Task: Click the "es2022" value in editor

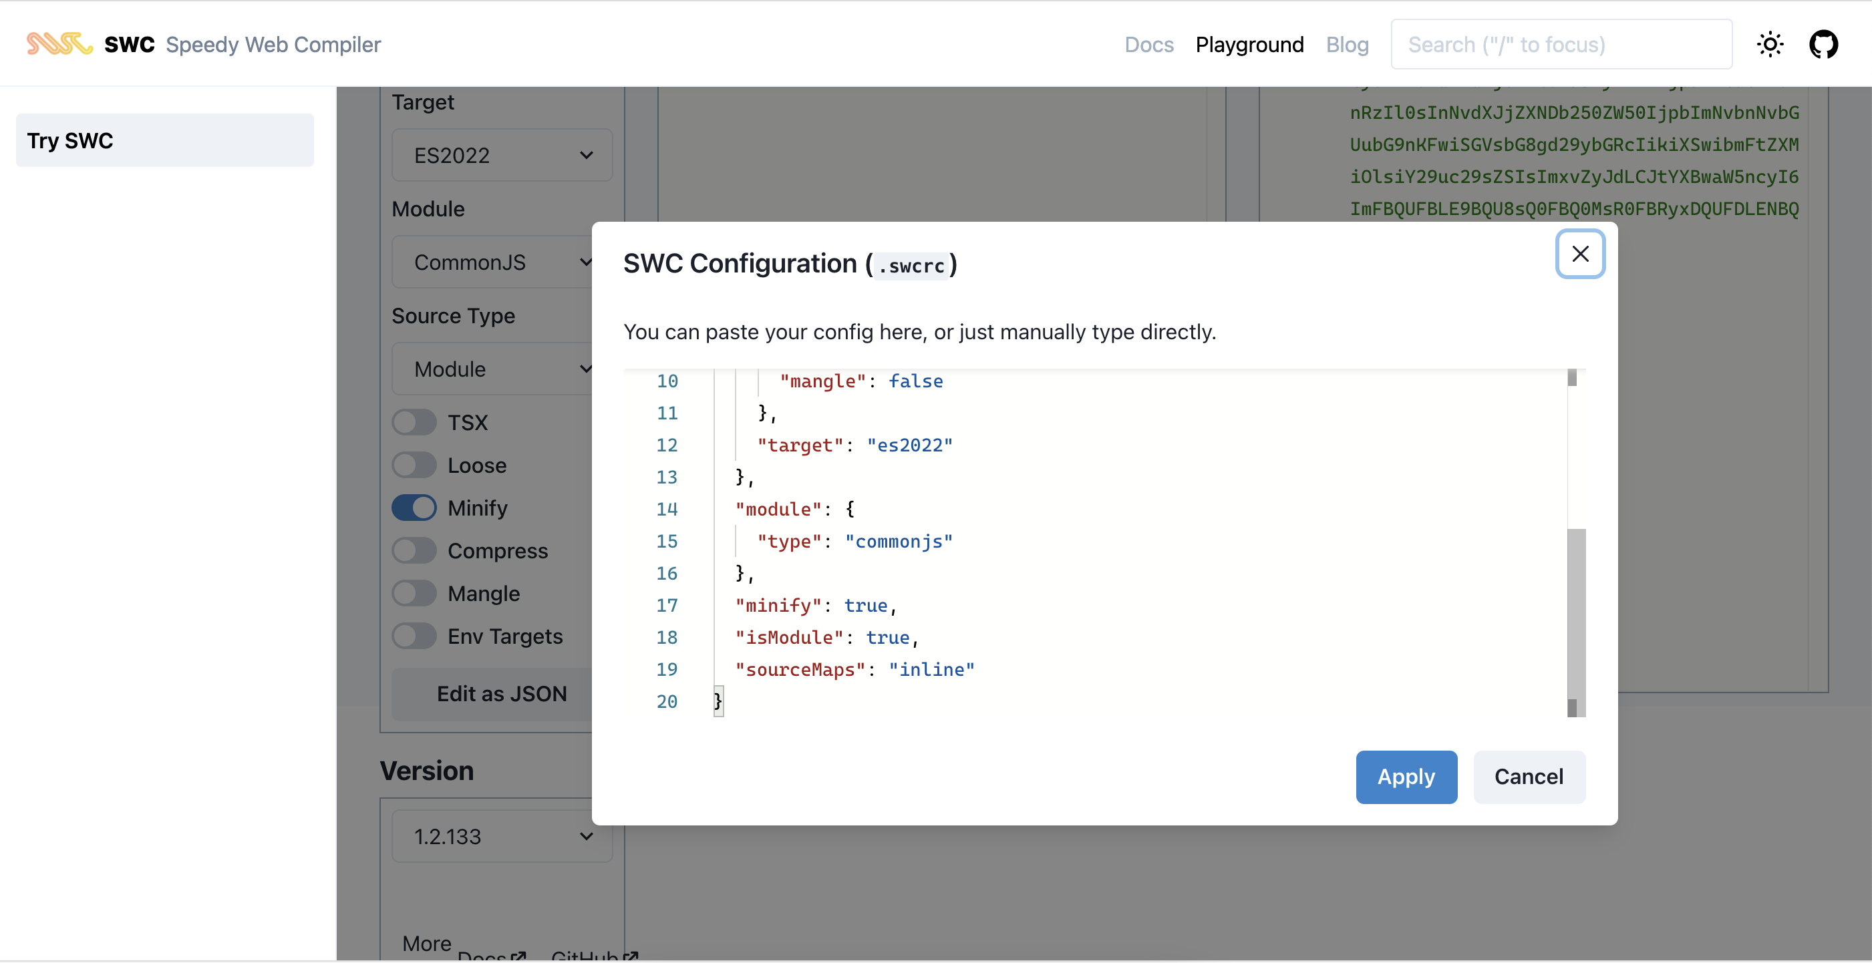Action: point(909,445)
